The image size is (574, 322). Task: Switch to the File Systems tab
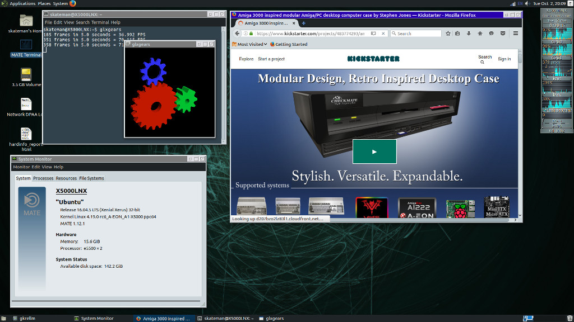[91, 178]
